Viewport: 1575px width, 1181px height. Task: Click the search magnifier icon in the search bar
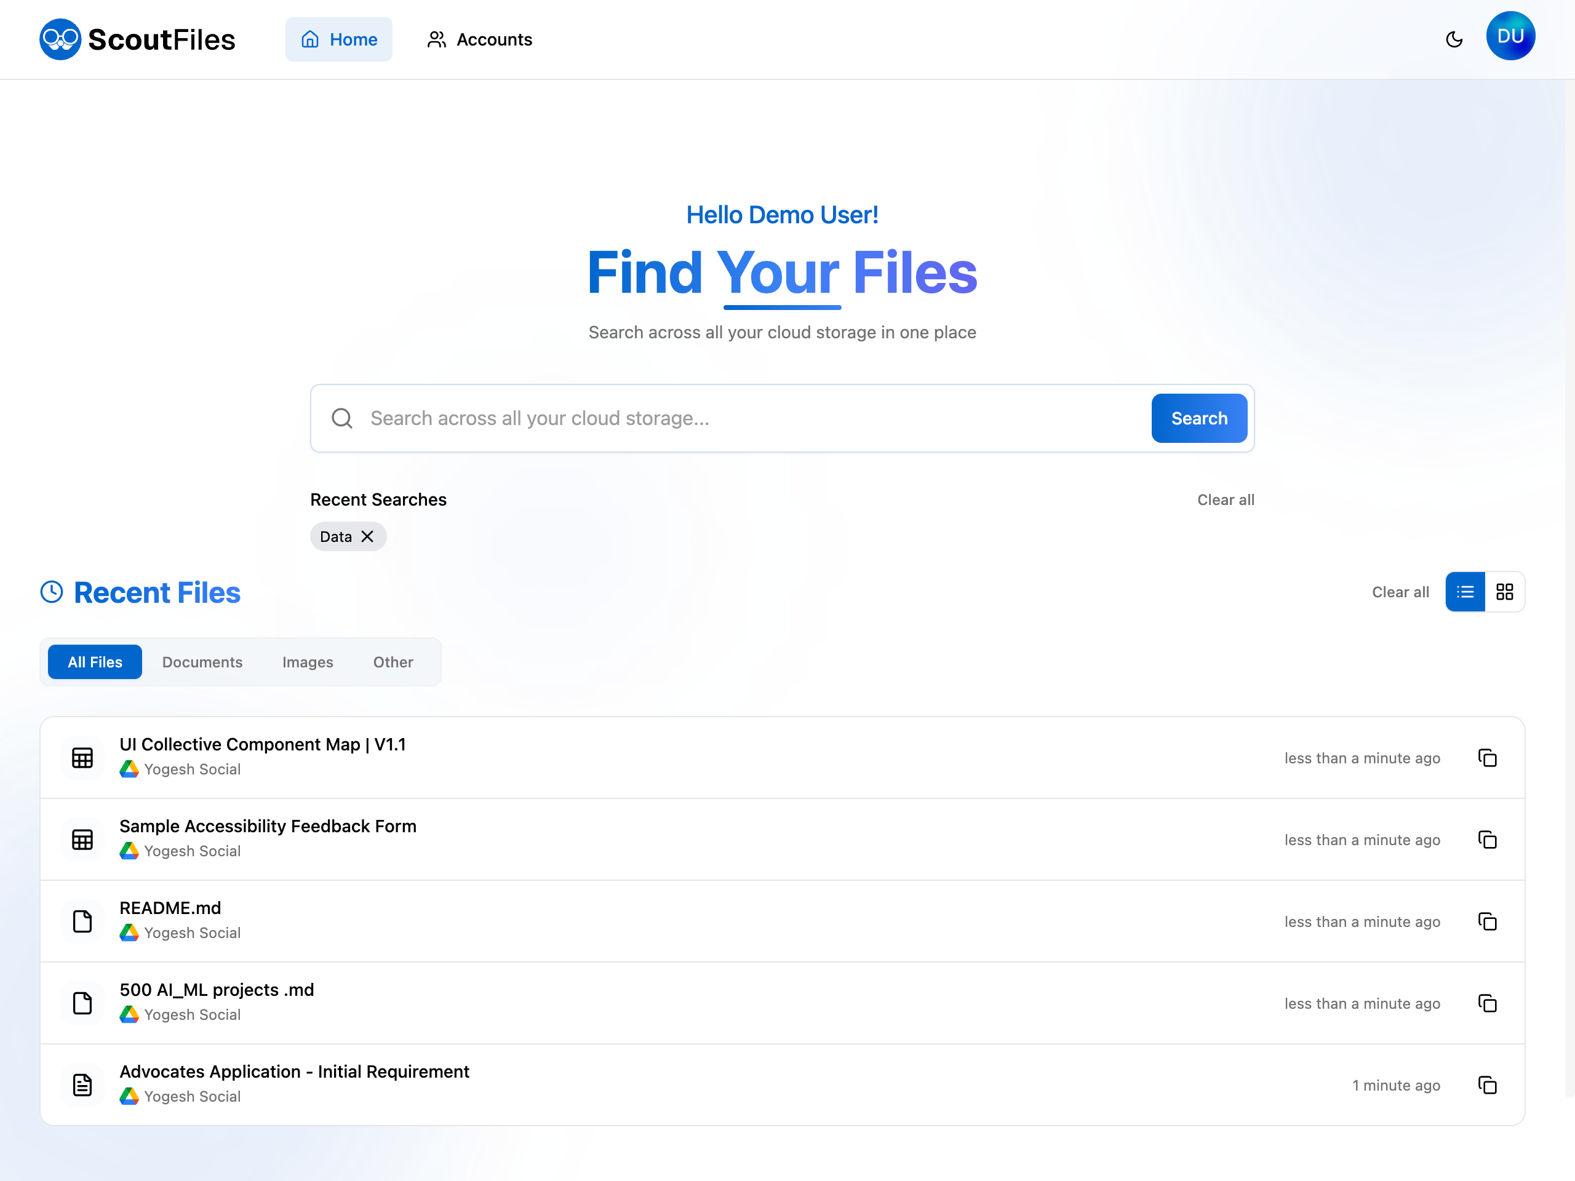(x=343, y=419)
